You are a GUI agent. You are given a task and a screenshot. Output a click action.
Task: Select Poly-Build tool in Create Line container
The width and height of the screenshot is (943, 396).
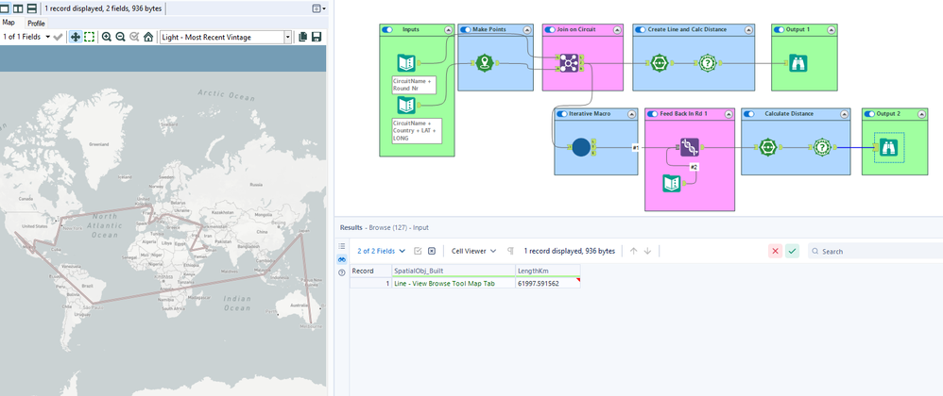pyautogui.click(x=660, y=63)
